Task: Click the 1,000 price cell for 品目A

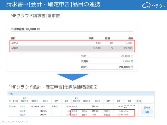Action: click(129, 43)
